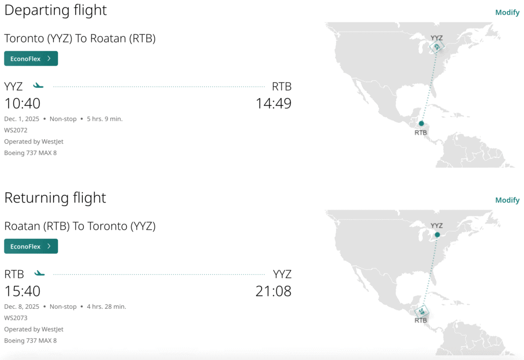Click the Returning flight heading

[x=55, y=198]
